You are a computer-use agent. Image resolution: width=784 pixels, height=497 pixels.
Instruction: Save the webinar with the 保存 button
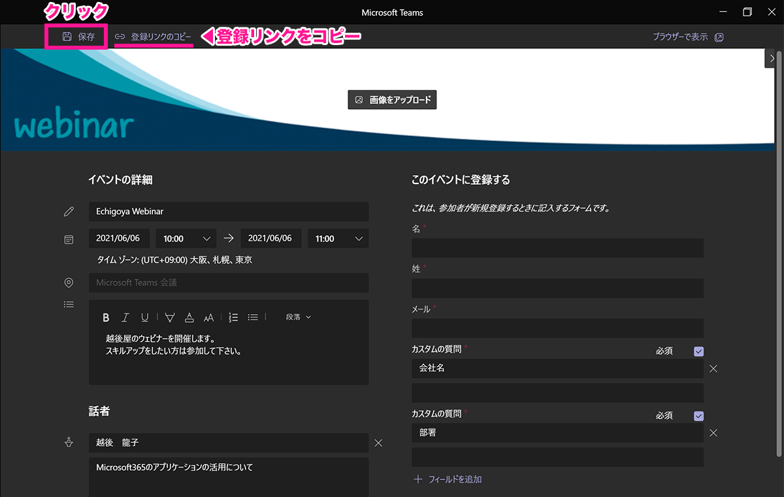tap(76, 37)
